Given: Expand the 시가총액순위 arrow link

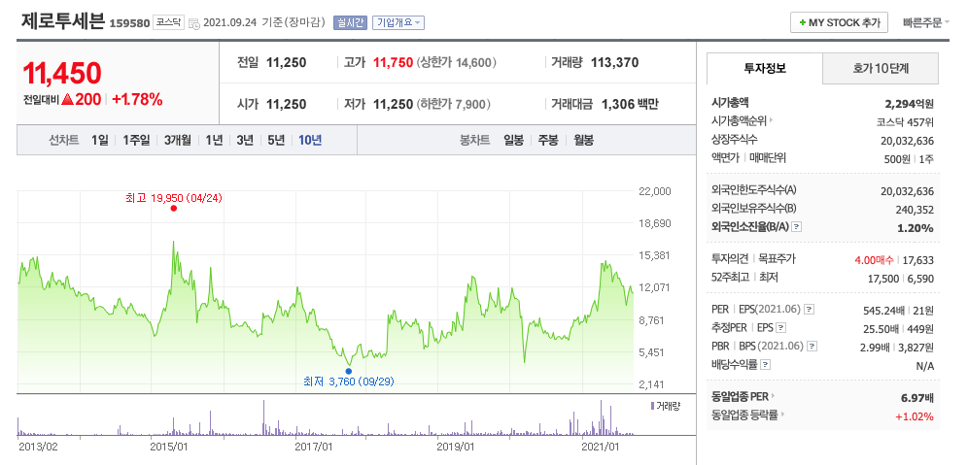Looking at the screenshot, I should tap(771, 121).
